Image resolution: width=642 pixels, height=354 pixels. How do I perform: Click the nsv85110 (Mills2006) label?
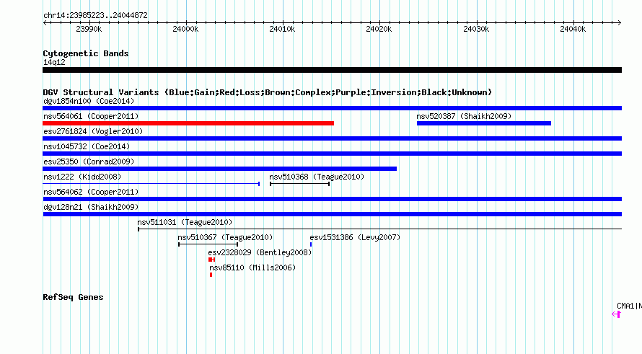(252, 267)
